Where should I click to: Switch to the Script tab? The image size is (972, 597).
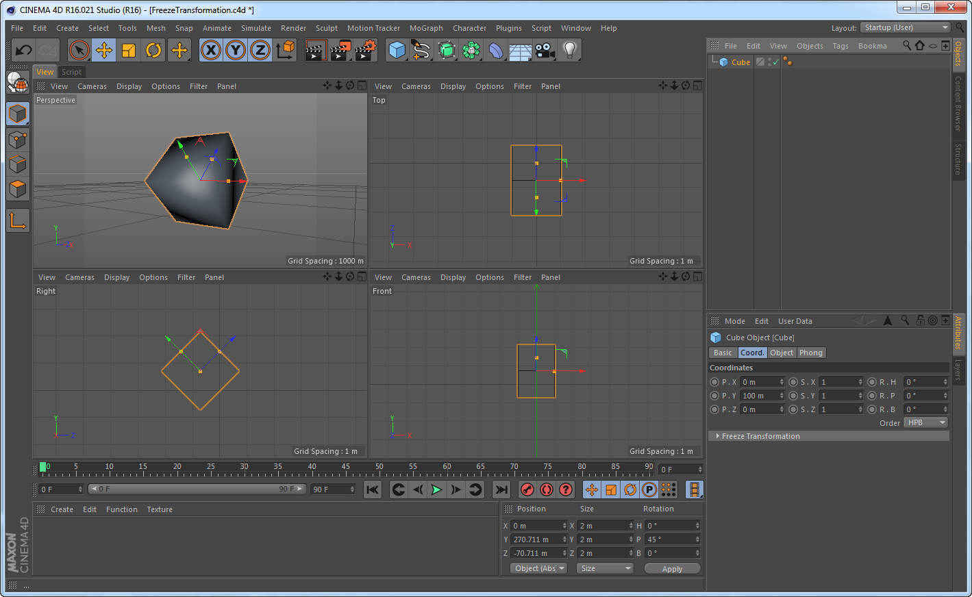71,72
